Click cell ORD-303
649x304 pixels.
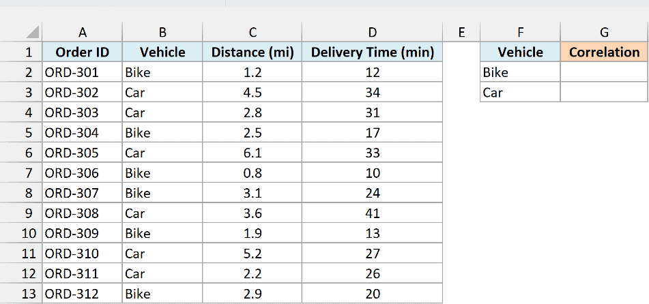(83, 112)
